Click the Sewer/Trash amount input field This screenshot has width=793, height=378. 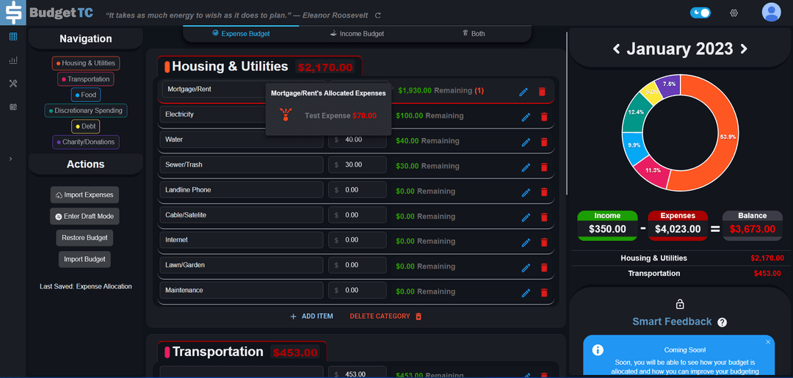point(358,165)
